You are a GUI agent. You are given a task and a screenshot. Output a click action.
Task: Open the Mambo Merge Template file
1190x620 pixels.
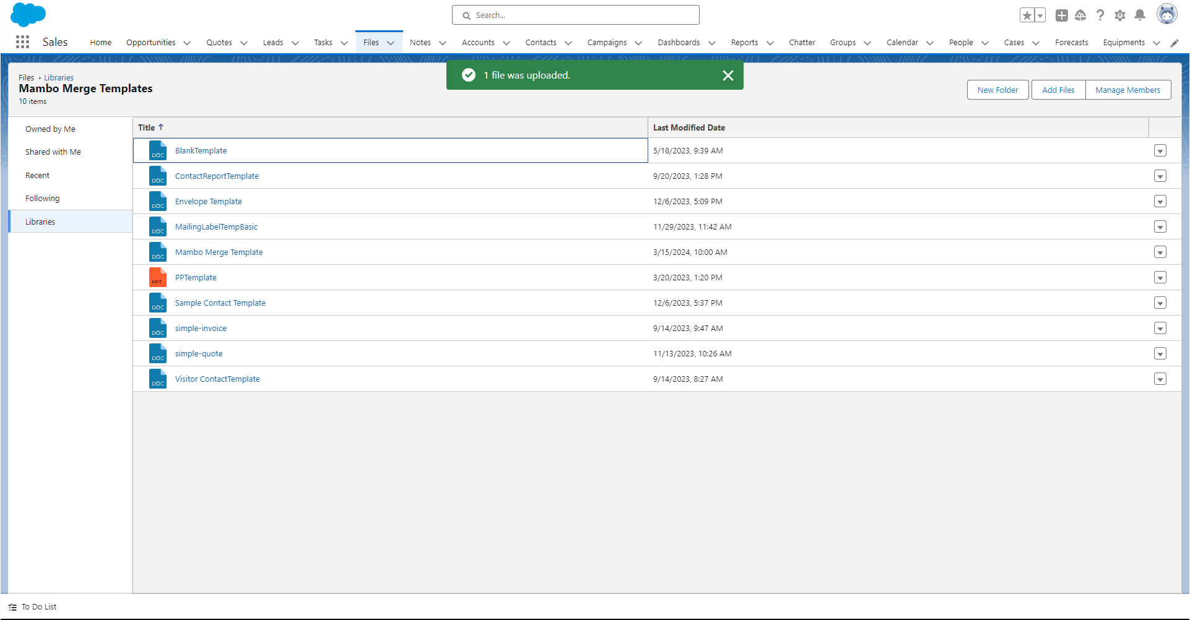click(219, 252)
